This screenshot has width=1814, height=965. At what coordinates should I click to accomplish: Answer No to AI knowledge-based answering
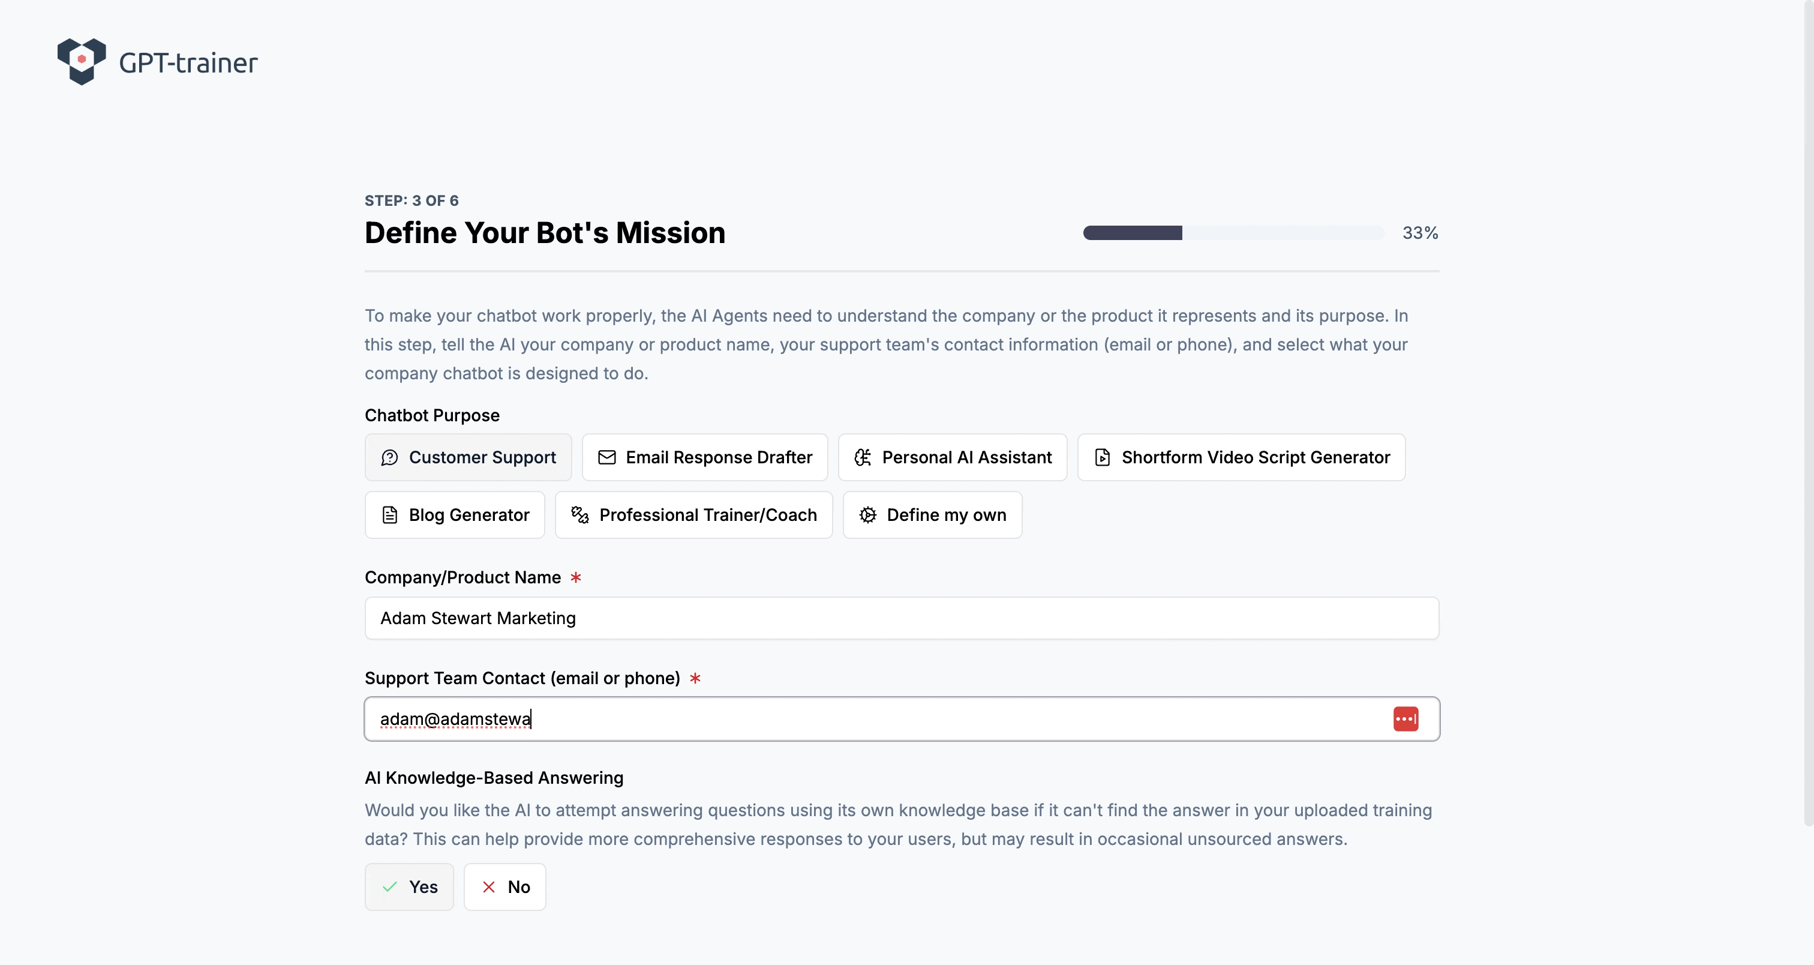click(504, 887)
